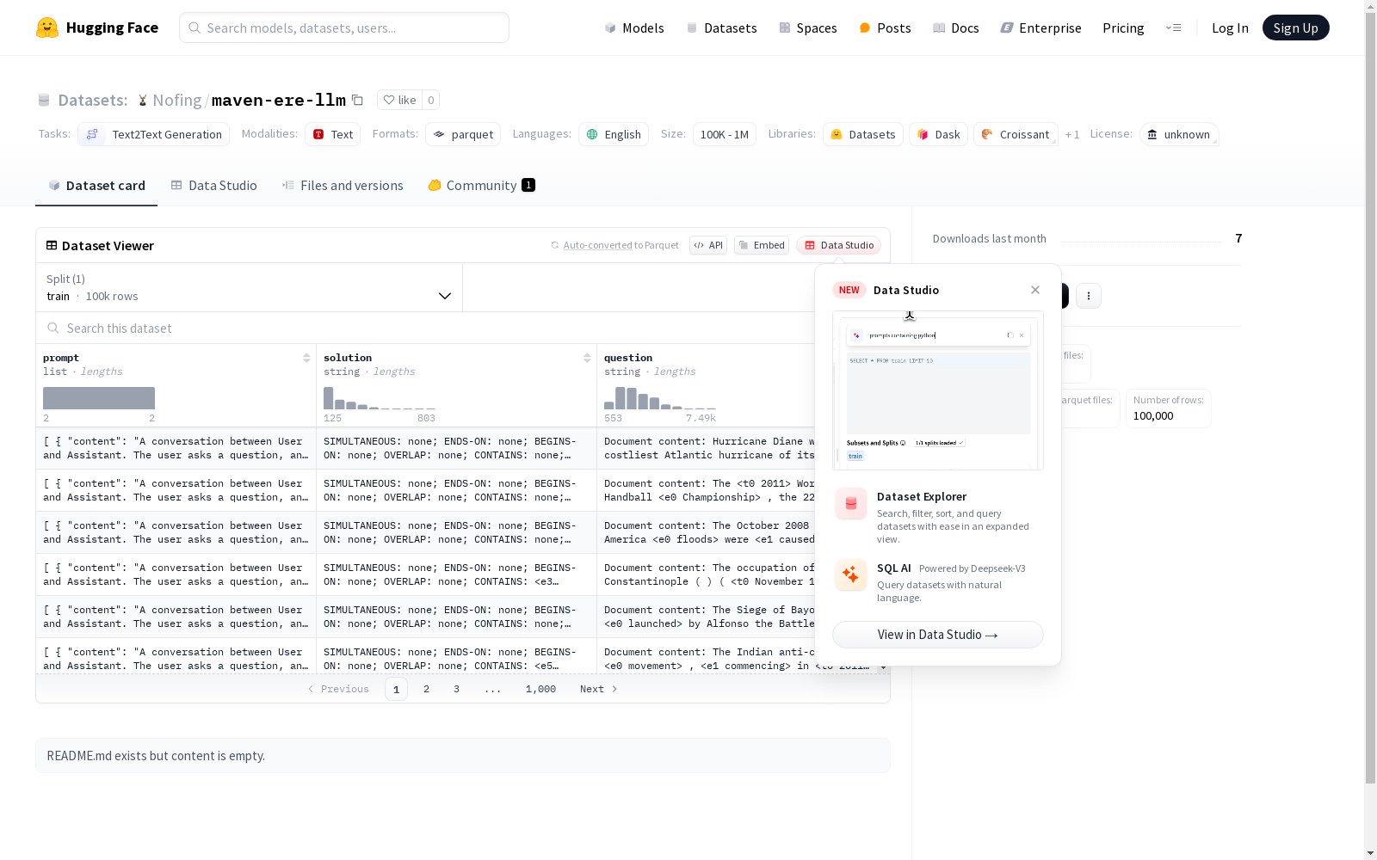Screen dimensions: 1377x860
Task: Open Docs in the navigation
Action: [956, 28]
